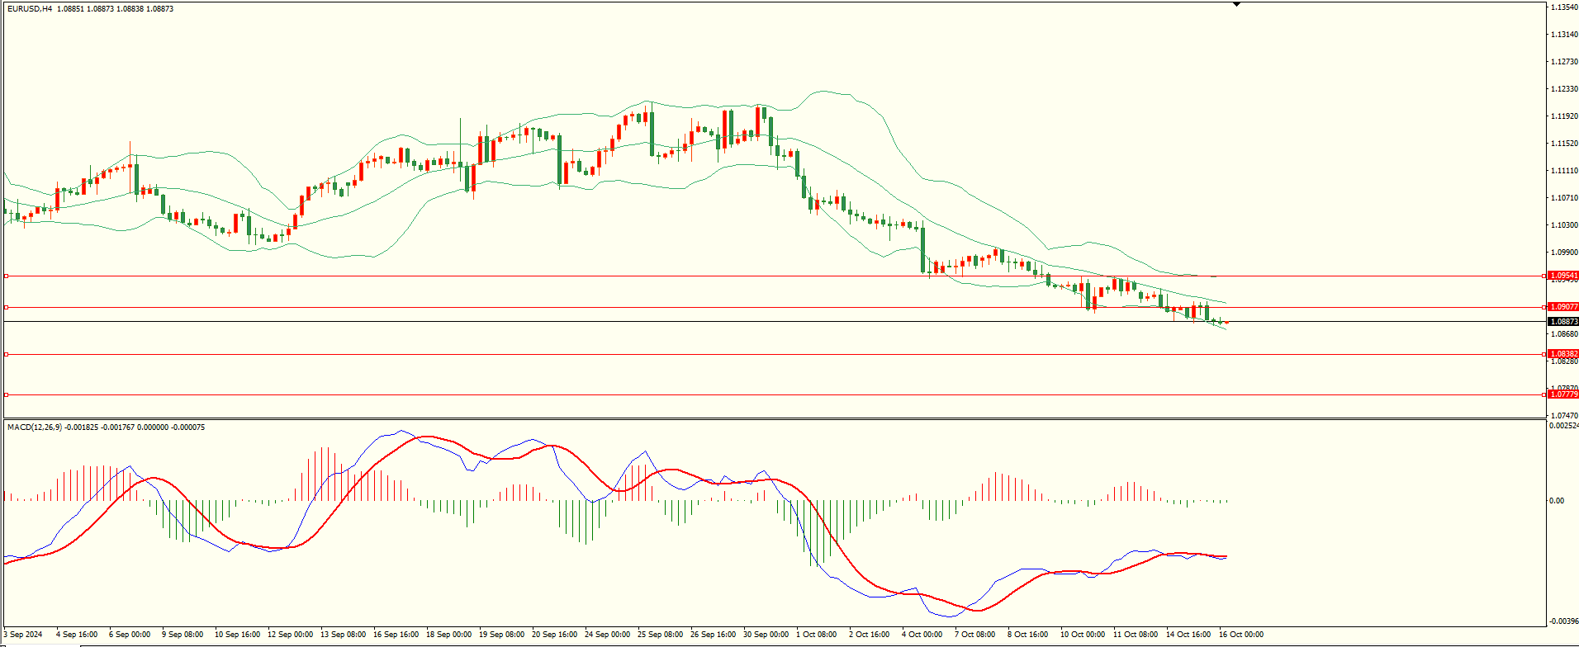Click the 3 Sep 2024 date label
The image size is (1579, 647).
pyautogui.click(x=22, y=635)
